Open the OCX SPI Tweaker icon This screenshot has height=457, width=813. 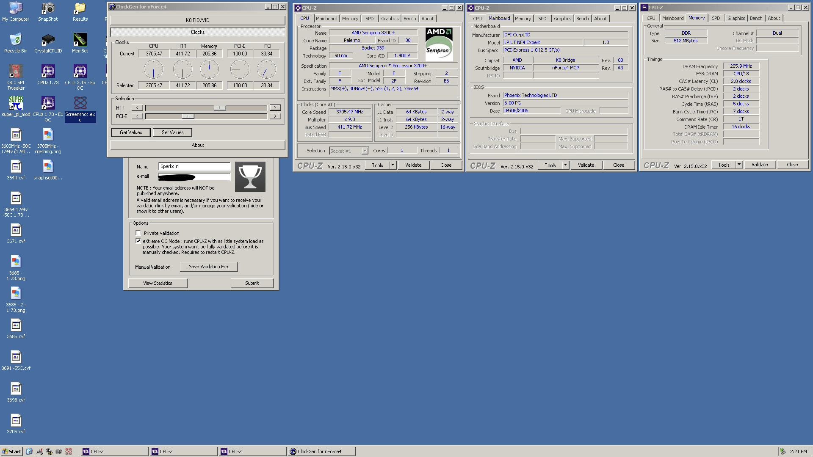(x=16, y=77)
